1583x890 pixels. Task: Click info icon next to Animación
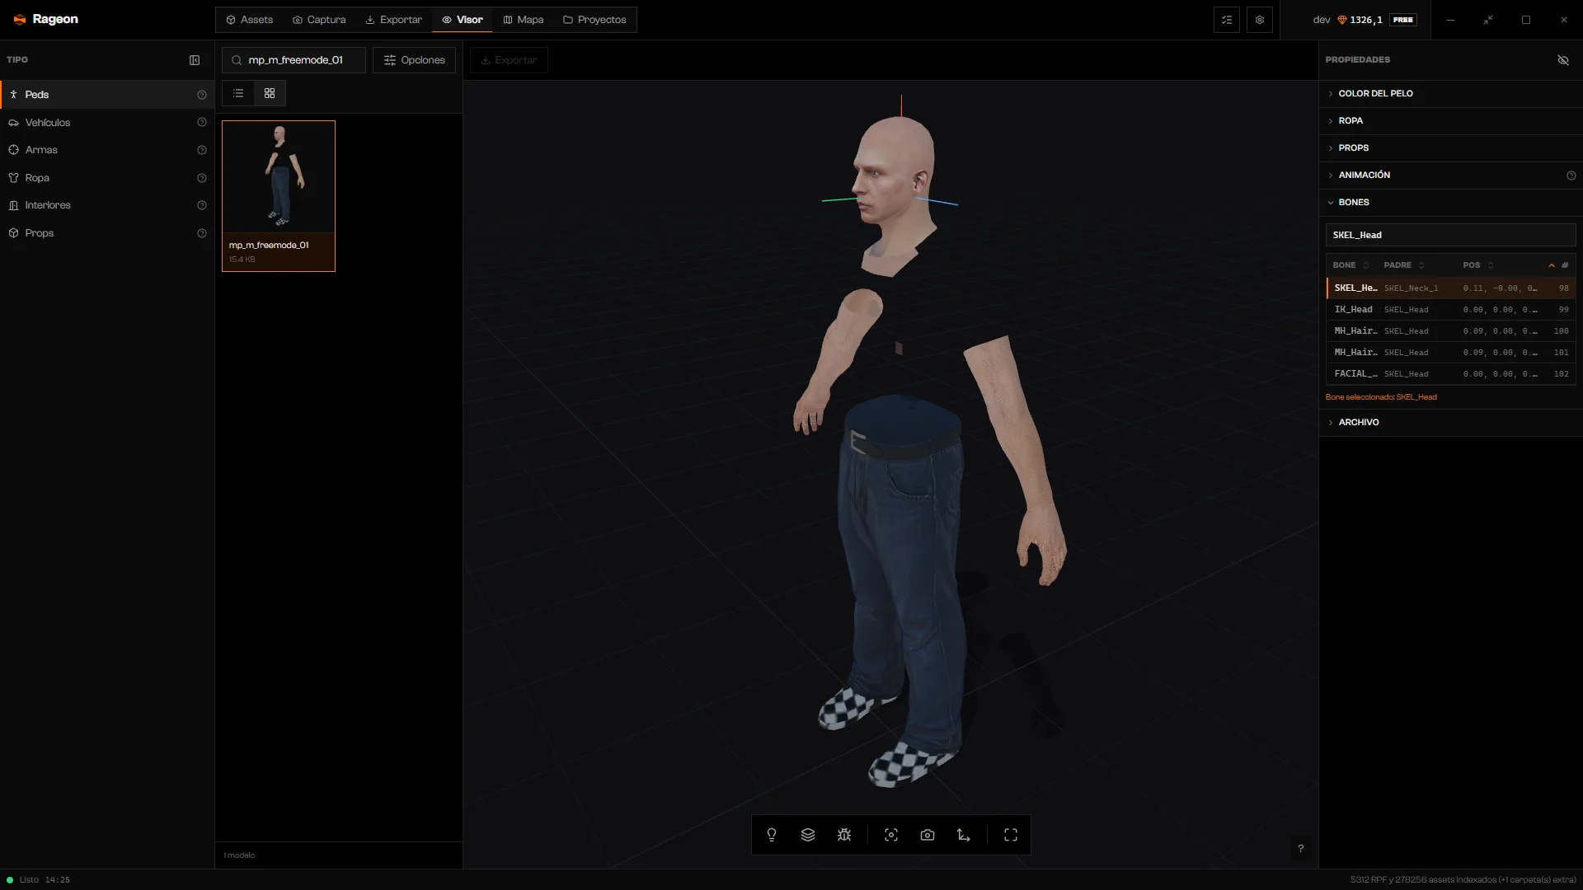(x=1571, y=176)
